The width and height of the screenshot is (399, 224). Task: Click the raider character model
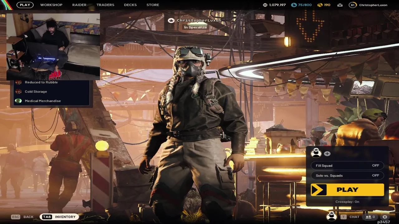click(195, 134)
